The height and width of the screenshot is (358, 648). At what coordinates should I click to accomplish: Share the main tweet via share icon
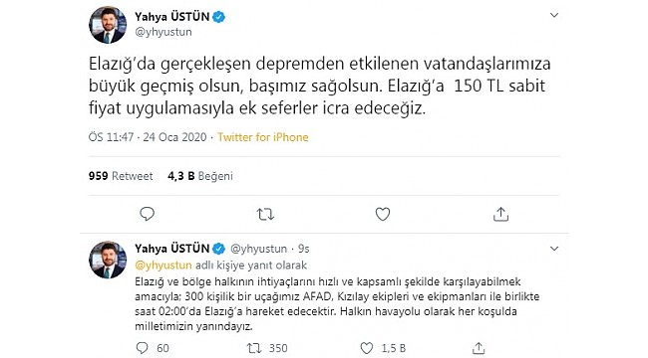[x=500, y=214]
